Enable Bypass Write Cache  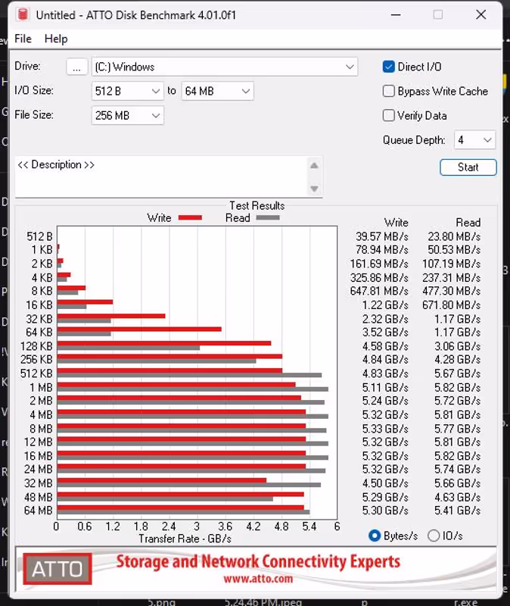coord(389,91)
